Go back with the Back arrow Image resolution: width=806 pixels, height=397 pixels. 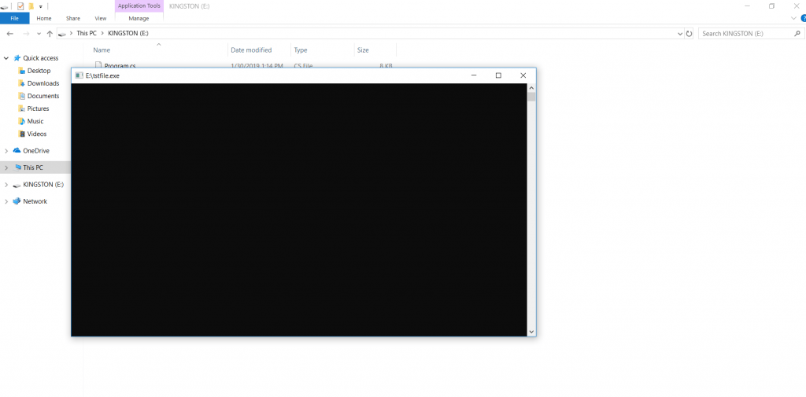(9, 33)
